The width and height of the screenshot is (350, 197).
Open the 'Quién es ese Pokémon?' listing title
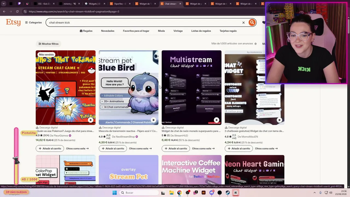pyautogui.click(x=66, y=131)
